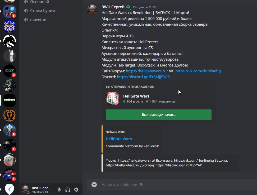Click the Community platform by XenForo description
This screenshot has width=257, height=195.
pos(132,146)
